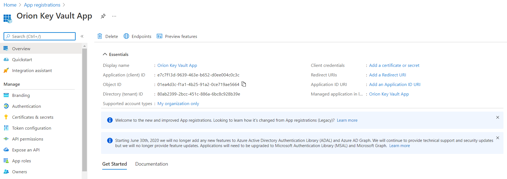507x179 pixels.
Task: Click the App roles icon
Action: pos(6,160)
